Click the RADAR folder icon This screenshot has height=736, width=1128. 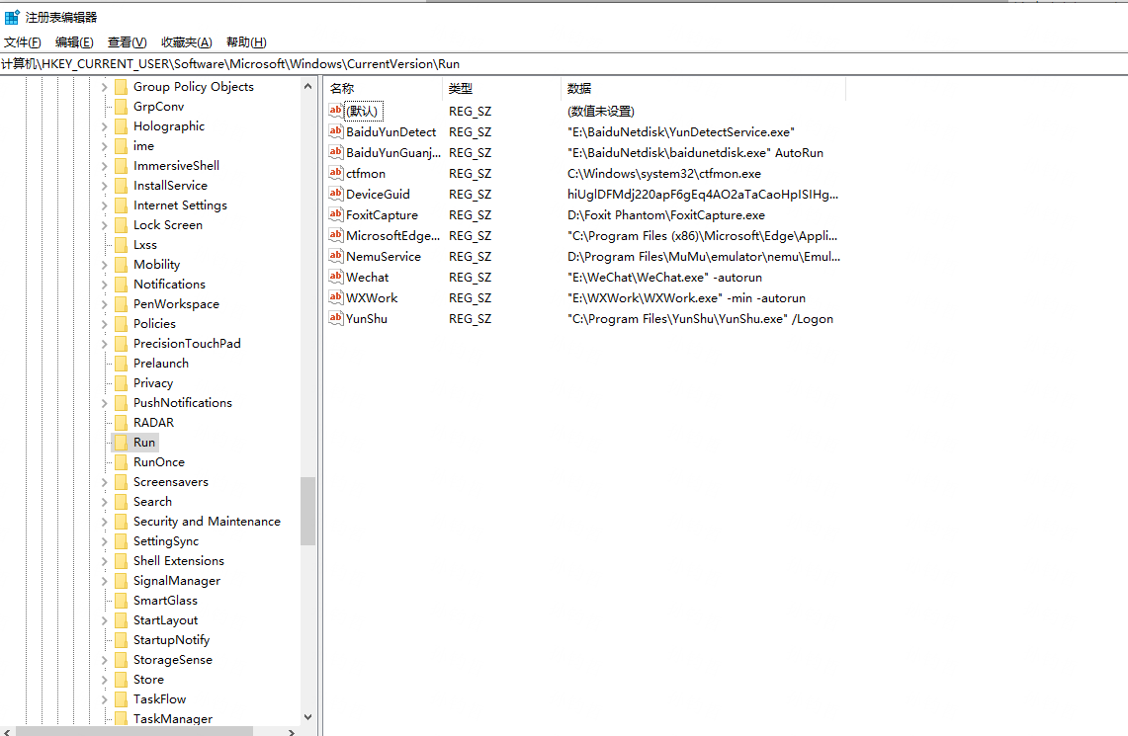tap(121, 423)
